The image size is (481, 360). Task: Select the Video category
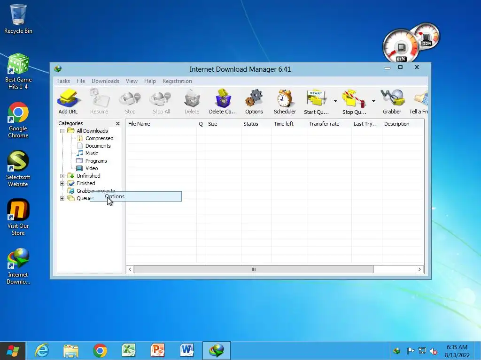pyautogui.click(x=92, y=168)
